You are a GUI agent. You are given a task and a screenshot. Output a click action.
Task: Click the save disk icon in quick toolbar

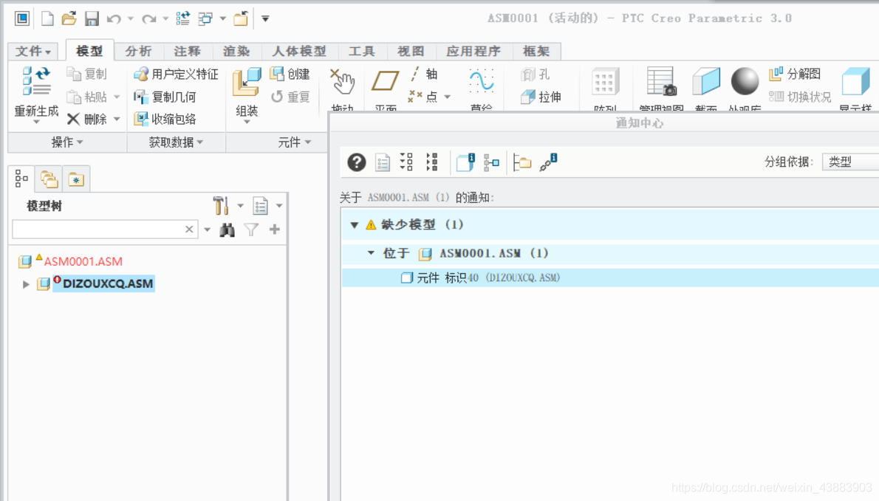pyautogui.click(x=92, y=18)
